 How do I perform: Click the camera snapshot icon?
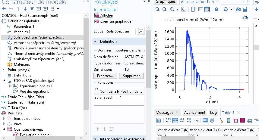pos(238,10)
